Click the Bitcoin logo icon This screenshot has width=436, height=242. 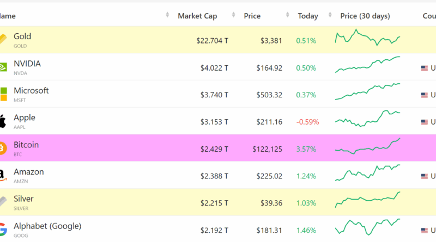pos(2,148)
